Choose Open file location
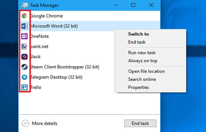Viewport: 206px width, 132px height. 147,71
